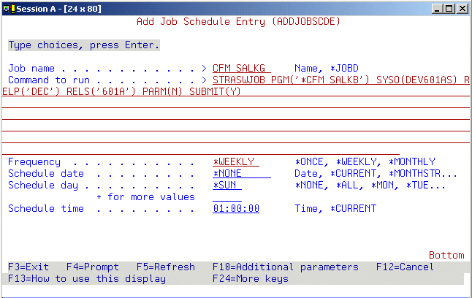Viewport: 472px width, 298px height.
Task: Open F13=How to use this display
Action: (x=86, y=278)
